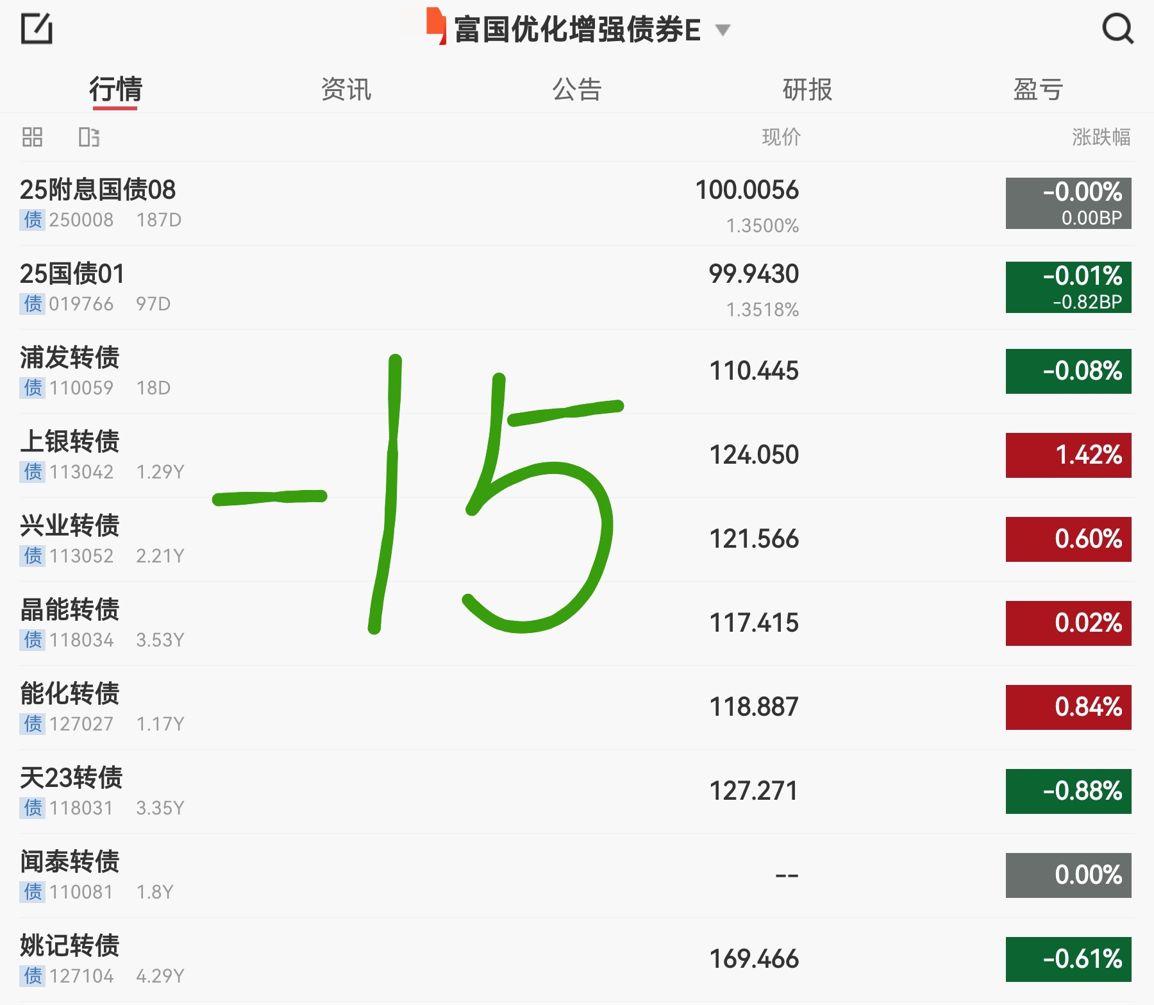This screenshot has width=1154, height=1005.
Task: Click the price 118.887
Action: coord(754,707)
